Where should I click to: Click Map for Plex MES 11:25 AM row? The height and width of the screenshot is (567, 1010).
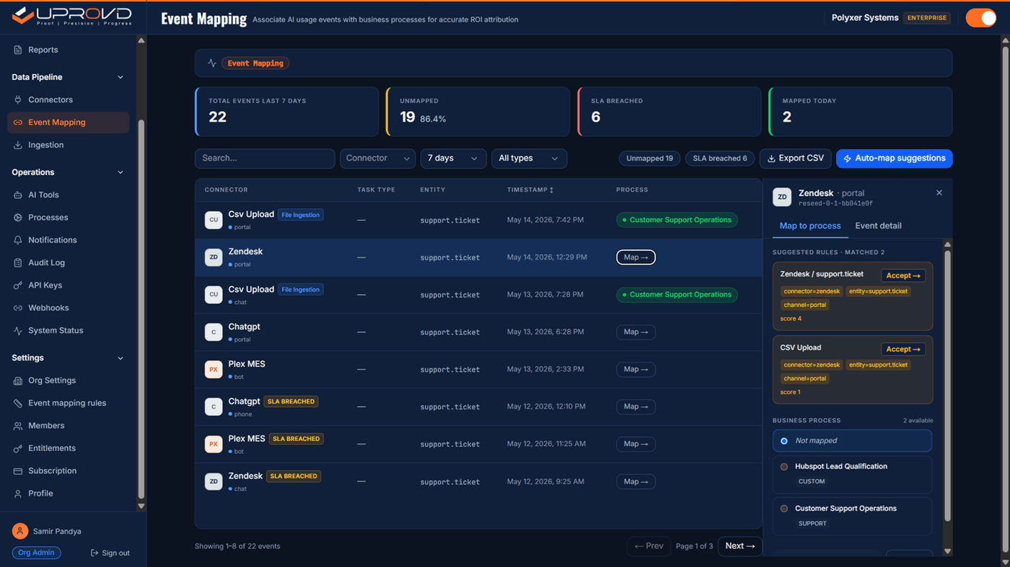coord(636,445)
